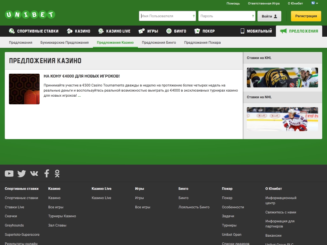327x245 pixels.
Task: Open the Odnoklassniki social icon
Action: (x=57, y=174)
